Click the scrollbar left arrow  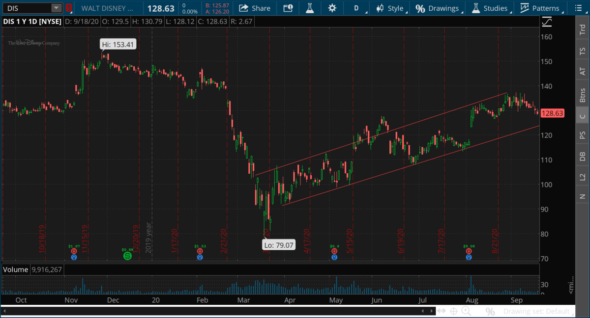click(4, 311)
